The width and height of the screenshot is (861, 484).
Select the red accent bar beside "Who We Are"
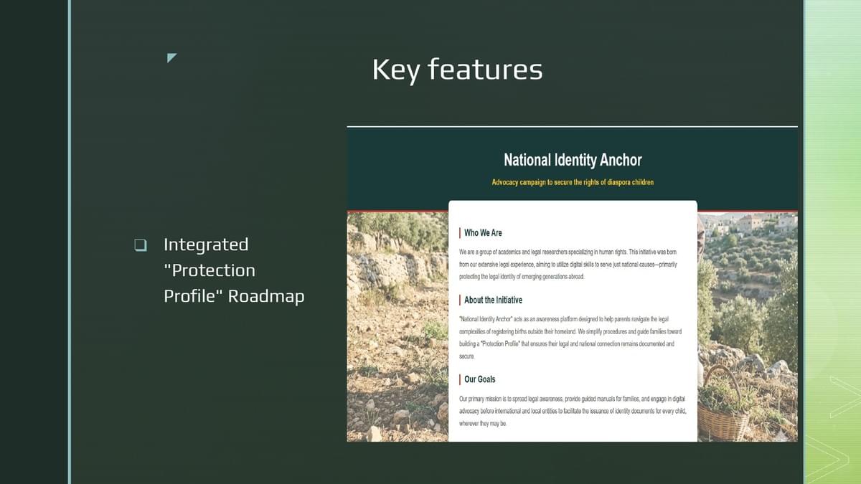459,233
